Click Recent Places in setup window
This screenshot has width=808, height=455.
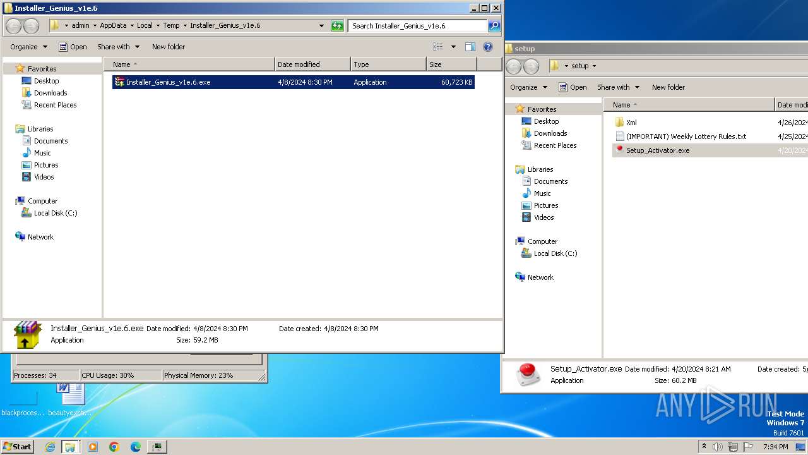point(549,145)
